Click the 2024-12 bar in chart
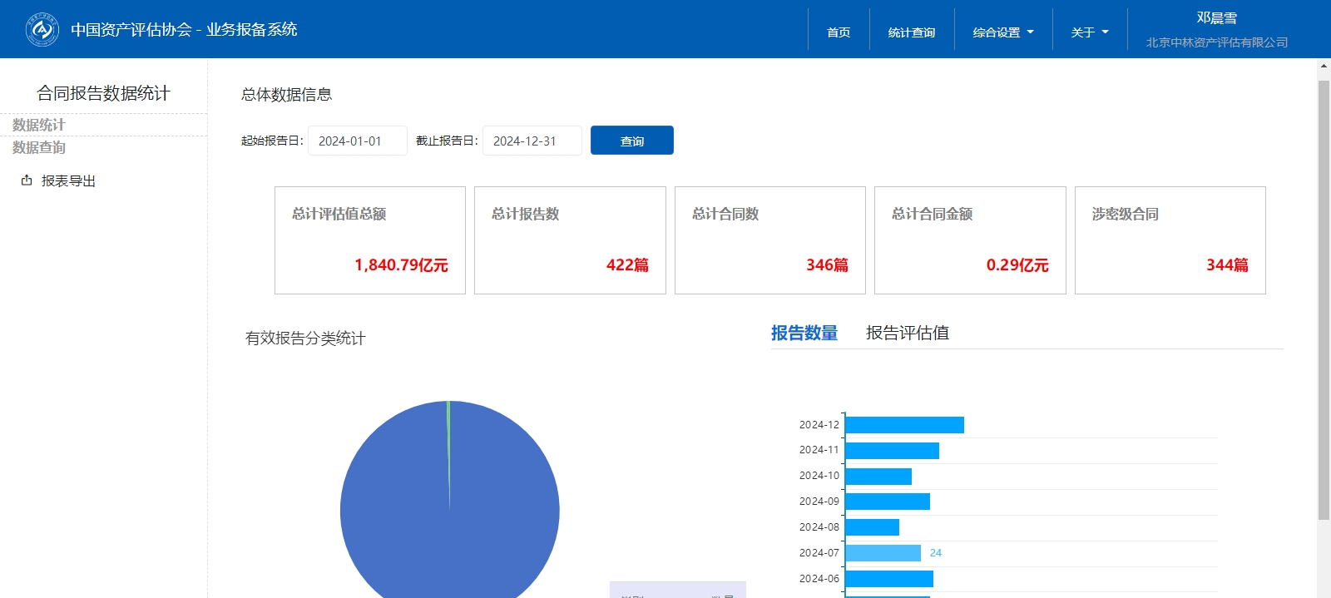Image resolution: width=1331 pixels, height=598 pixels. [903, 425]
